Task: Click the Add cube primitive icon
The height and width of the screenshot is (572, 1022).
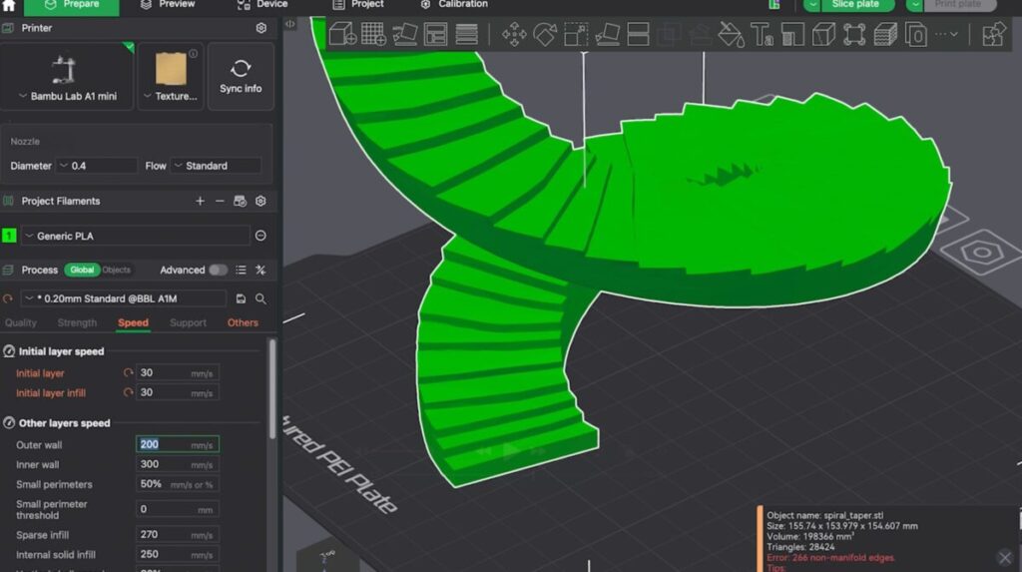Action: 342,35
